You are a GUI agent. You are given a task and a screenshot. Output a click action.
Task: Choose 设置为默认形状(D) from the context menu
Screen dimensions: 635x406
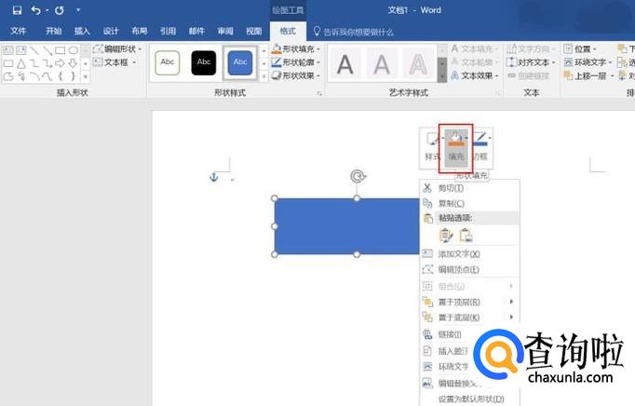click(470, 399)
